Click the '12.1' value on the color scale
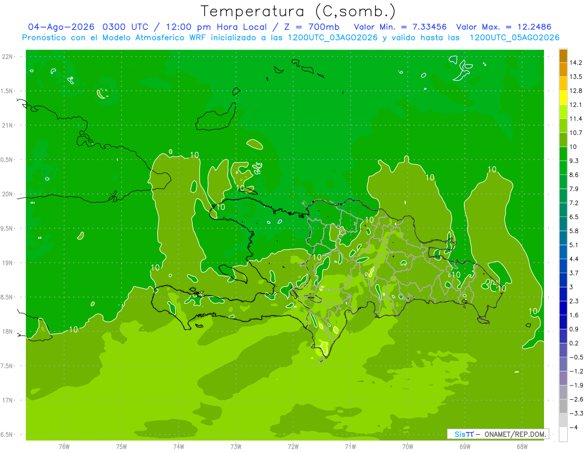This screenshot has height=453, width=586. 576,105
